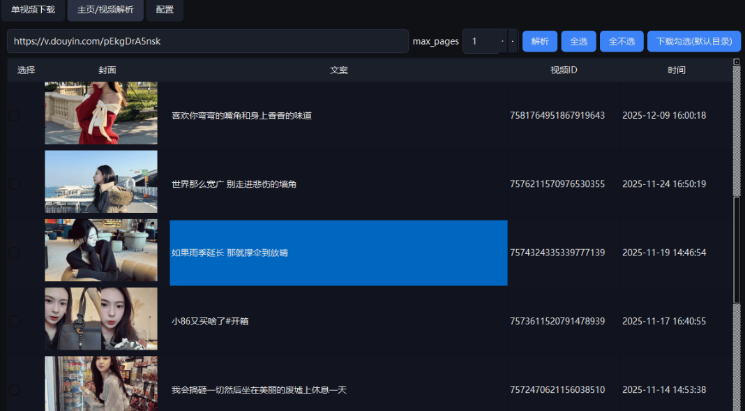Click the max_pages number box
Viewport: 745px width, 411px height.
pos(481,41)
